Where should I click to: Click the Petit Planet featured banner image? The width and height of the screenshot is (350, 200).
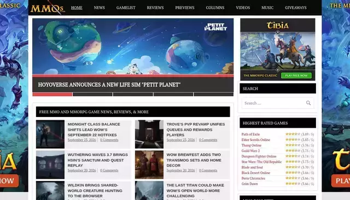click(133, 46)
